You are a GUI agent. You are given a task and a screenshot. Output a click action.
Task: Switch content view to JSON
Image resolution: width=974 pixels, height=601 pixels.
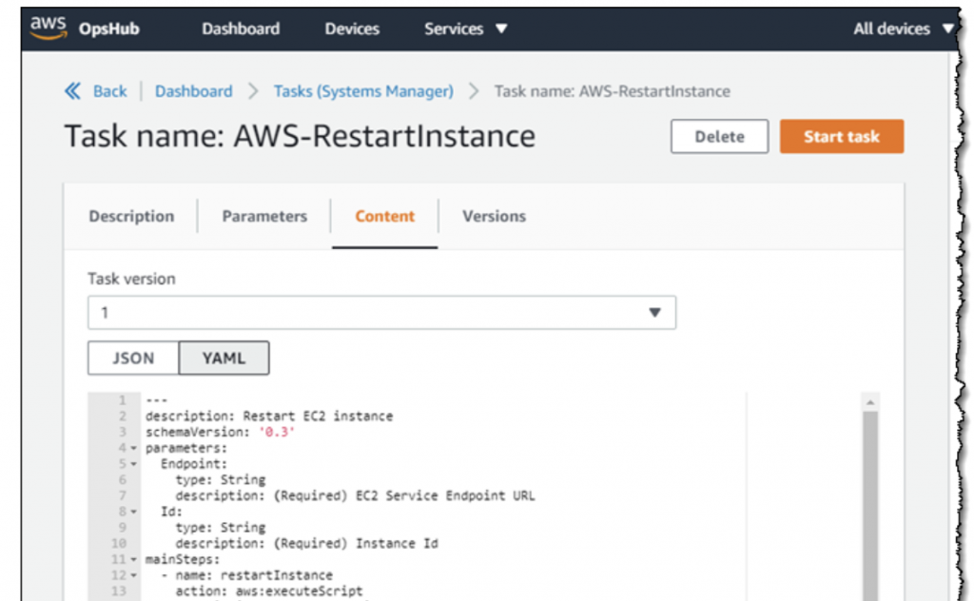click(133, 359)
